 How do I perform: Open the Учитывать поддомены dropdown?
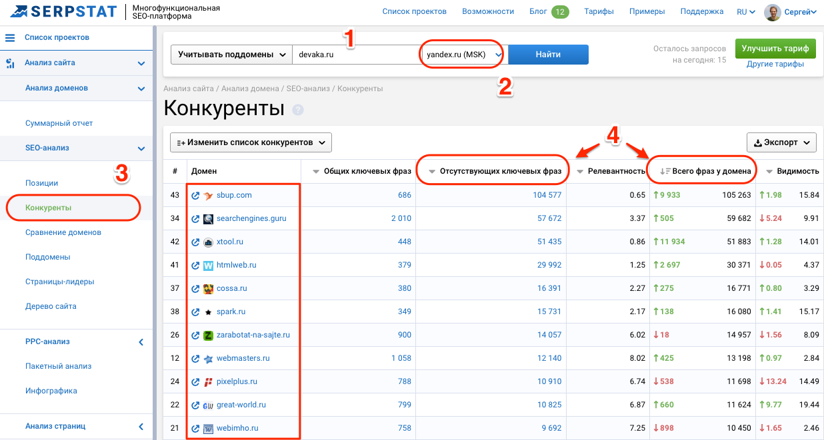click(230, 53)
